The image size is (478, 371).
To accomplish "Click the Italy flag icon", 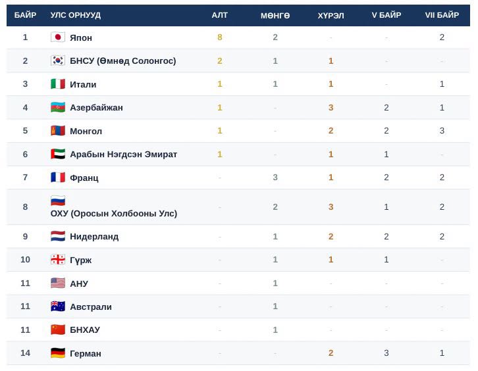I will click(x=58, y=84).
